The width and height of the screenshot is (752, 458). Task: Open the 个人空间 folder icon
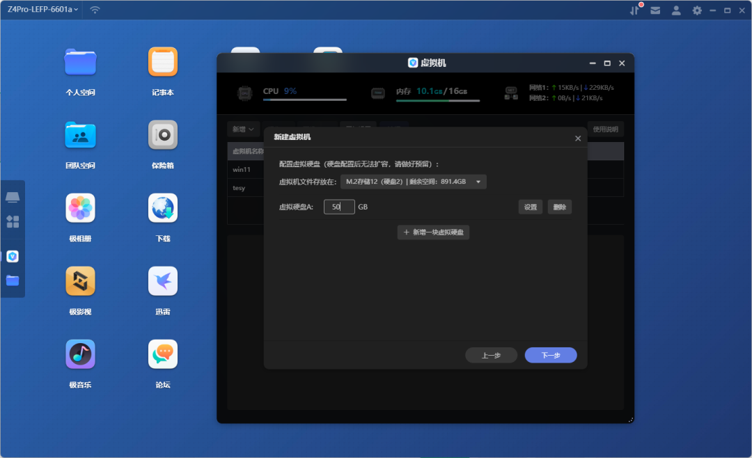coord(80,63)
